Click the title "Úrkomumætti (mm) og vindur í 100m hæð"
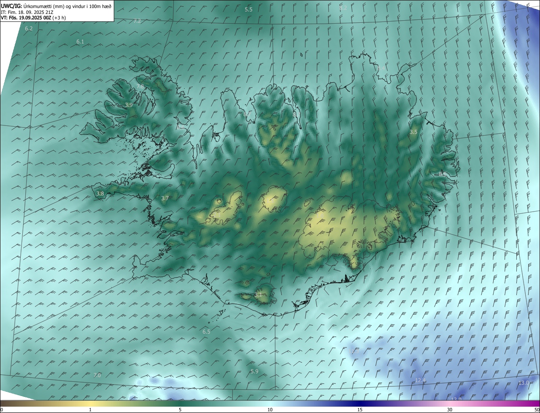Image resolution: width=540 pixels, height=413 pixels. click(67, 6)
